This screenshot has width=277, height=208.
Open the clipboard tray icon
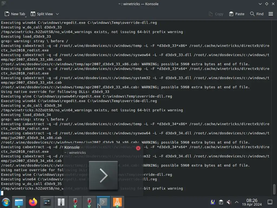pos(221,202)
